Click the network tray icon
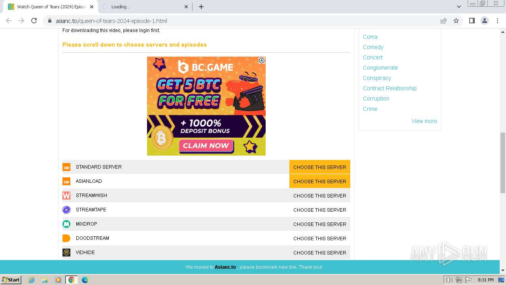Screen dimensions: 506x285 (459, 280)
